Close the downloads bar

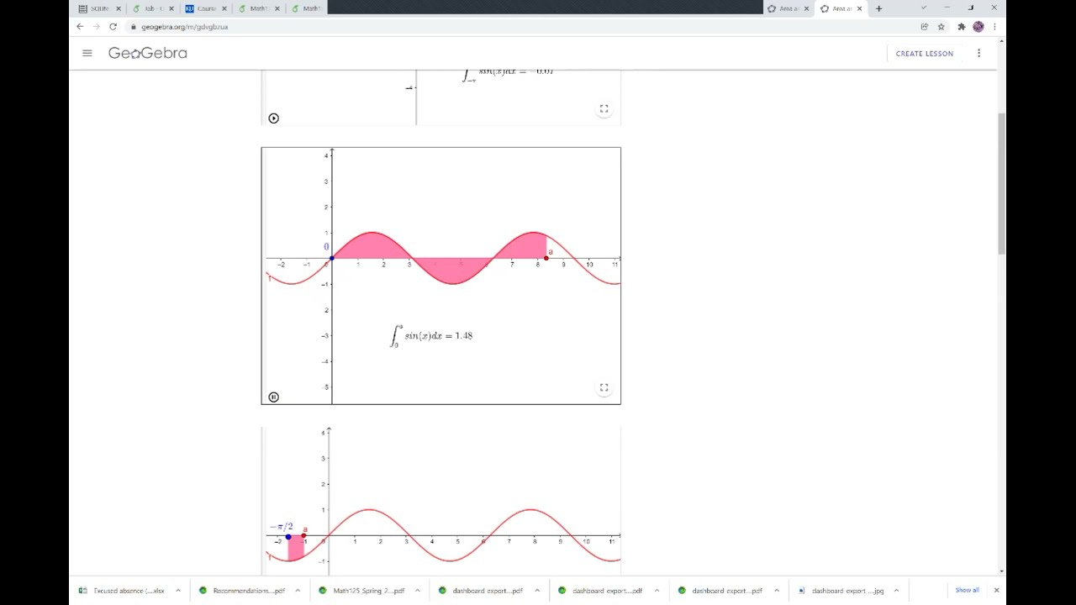pyautogui.click(x=996, y=591)
